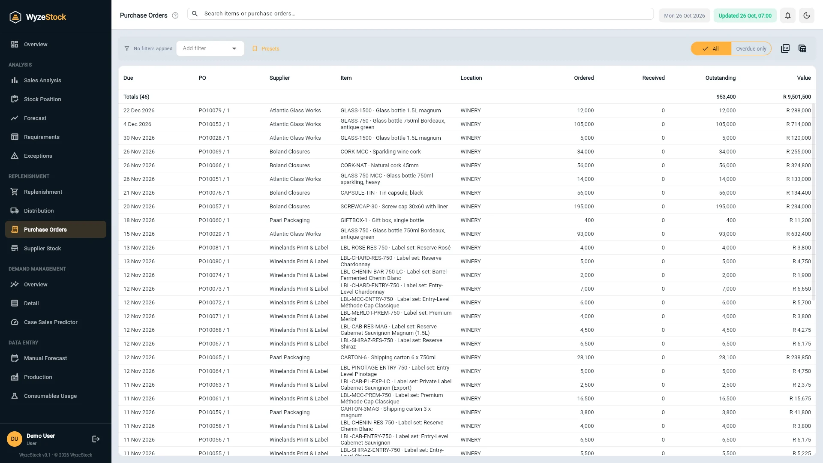Switch to Overdue only
The height and width of the screenshot is (463, 823).
pyautogui.click(x=751, y=48)
